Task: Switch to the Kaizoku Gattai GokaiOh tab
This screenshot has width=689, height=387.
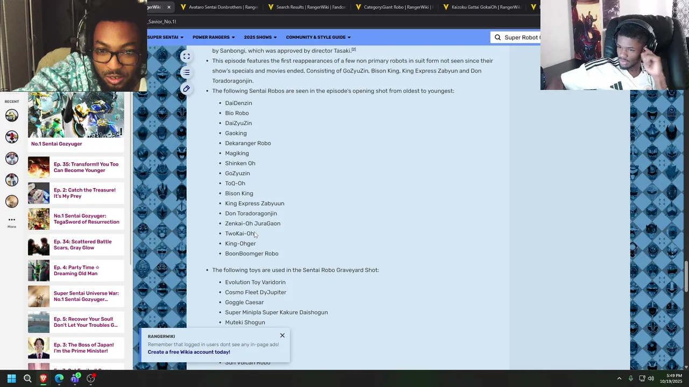Action: pos(481,7)
